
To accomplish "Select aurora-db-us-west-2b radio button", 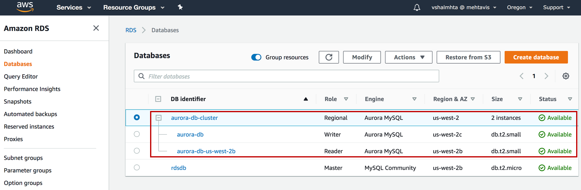I will tap(137, 150).
